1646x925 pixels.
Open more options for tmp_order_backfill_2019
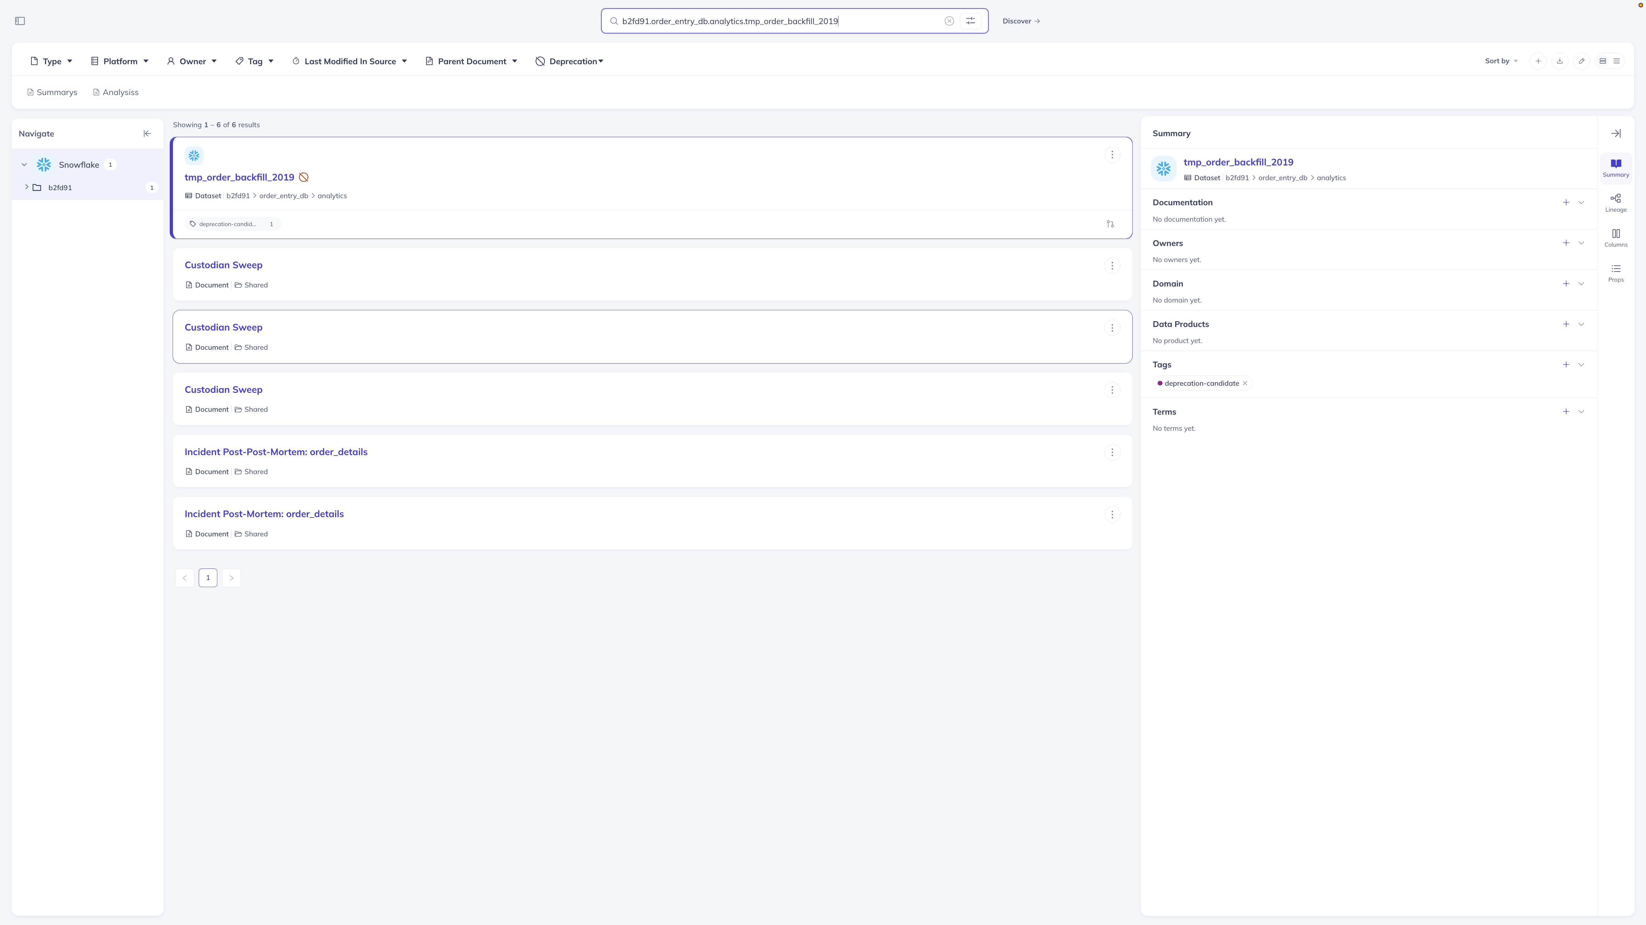[x=1112, y=155]
